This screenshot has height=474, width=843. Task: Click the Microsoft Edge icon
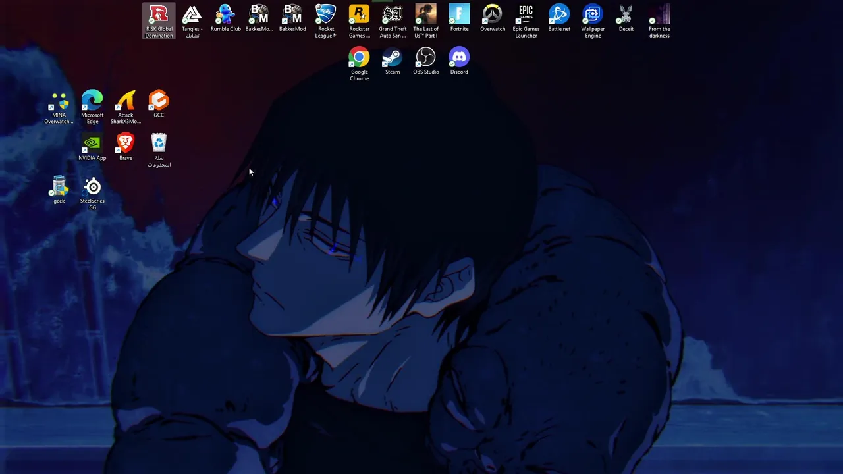[x=92, y=107]
